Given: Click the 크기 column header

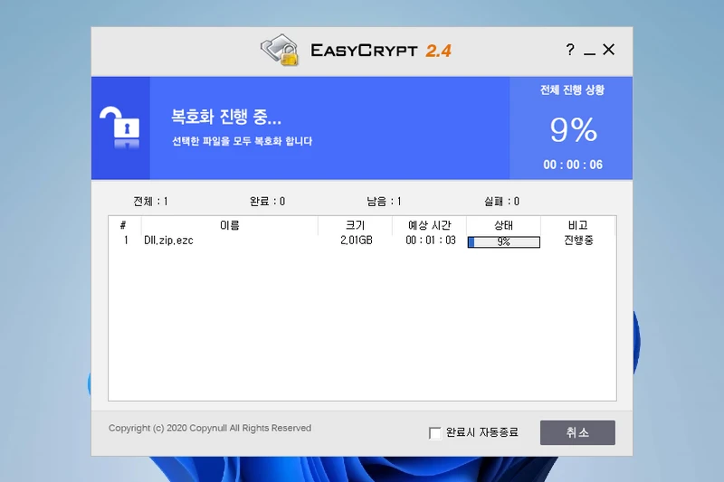Looking at the screenshot, I should pyautogui.click(x=355, y=225).
